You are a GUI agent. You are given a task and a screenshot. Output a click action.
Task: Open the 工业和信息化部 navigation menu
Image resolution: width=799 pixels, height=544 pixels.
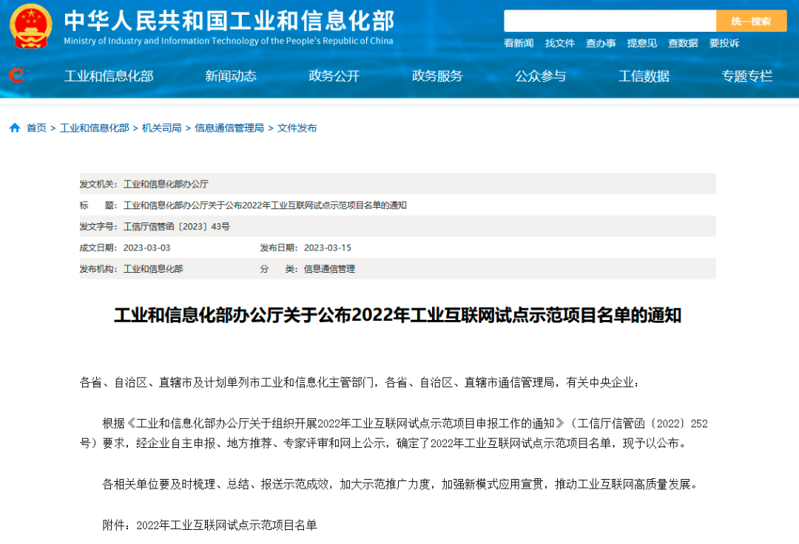pos(109,75)
